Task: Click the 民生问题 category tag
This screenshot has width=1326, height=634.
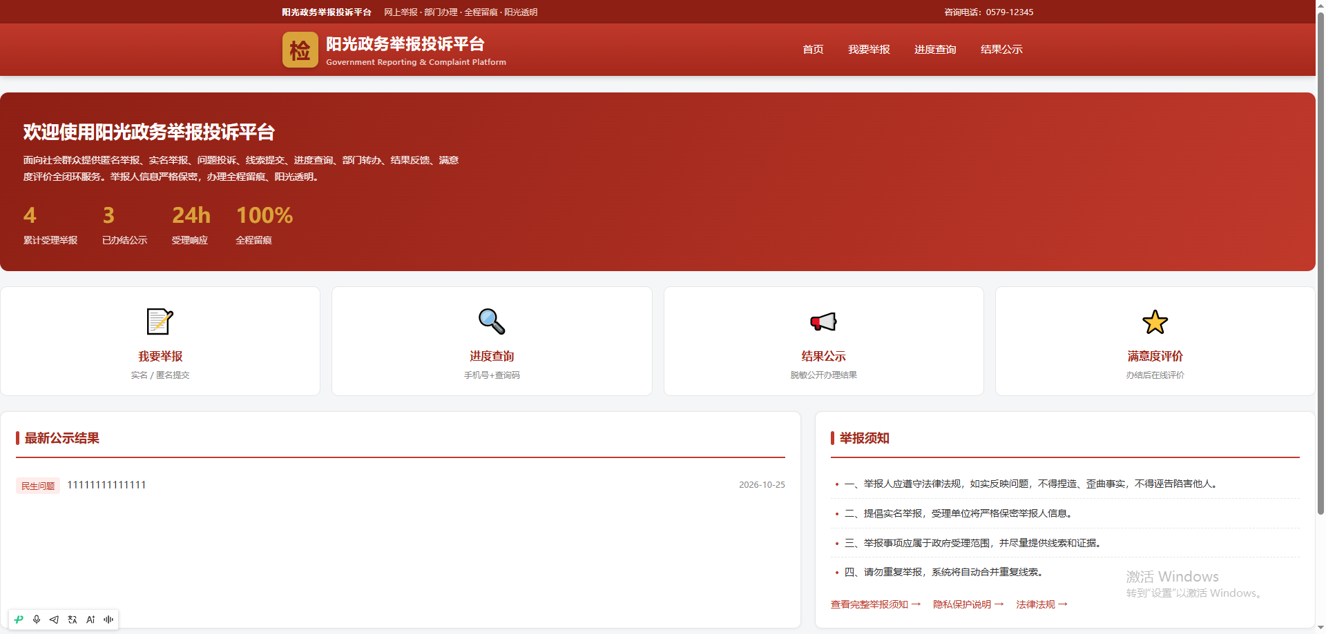Action: [x=38, y=486]
